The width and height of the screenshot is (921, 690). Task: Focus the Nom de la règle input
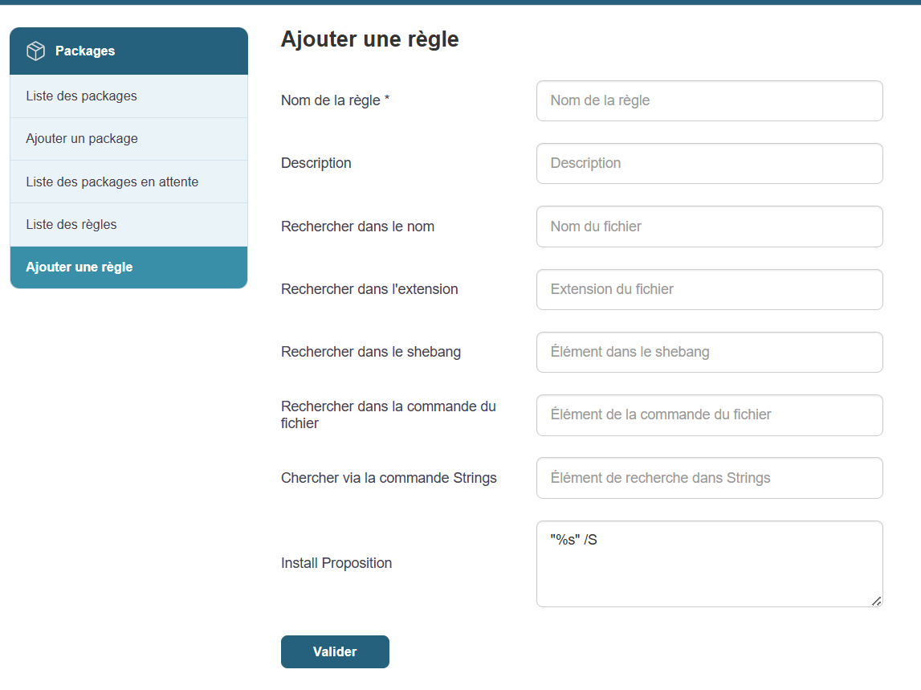point(709,101)
